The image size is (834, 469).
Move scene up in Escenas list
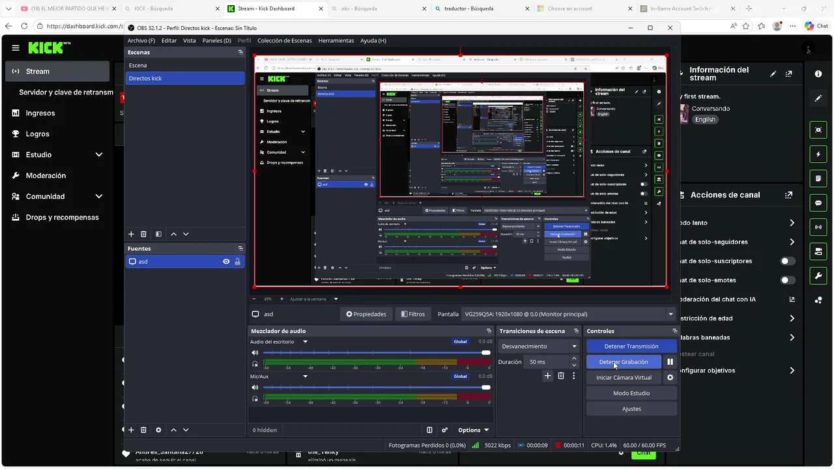173,234
